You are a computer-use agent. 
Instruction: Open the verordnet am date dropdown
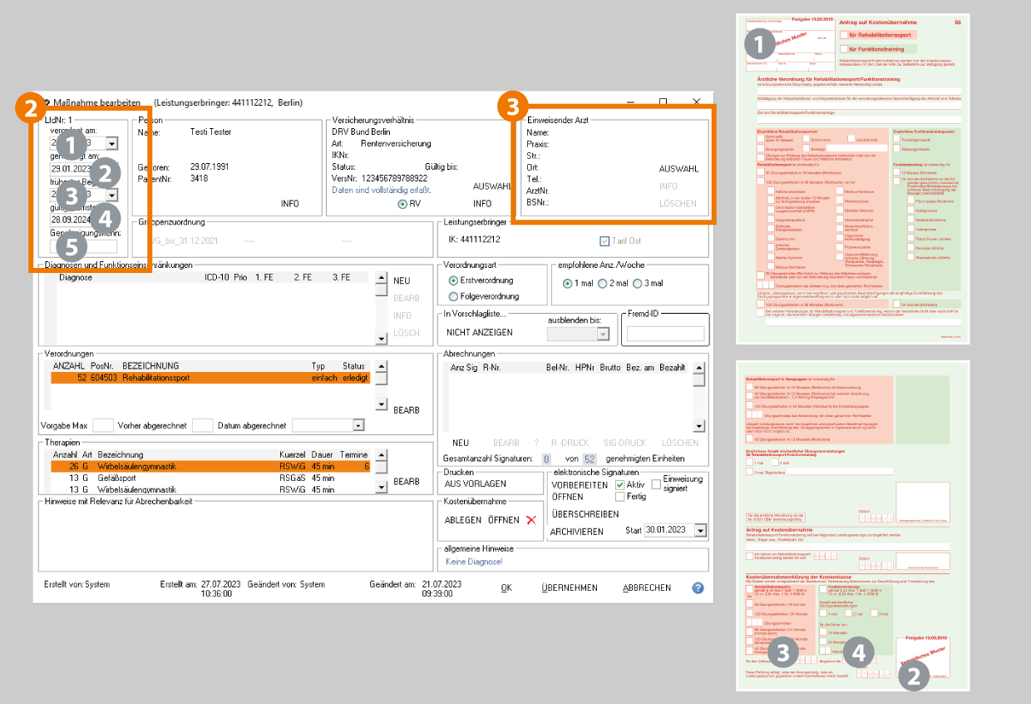pyautogui.click(x=112, y=143)
